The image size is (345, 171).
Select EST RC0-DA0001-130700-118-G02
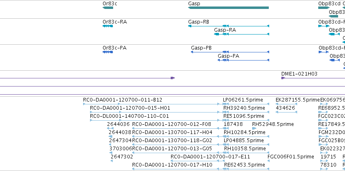pyautogui.click(x=172, y=141)
